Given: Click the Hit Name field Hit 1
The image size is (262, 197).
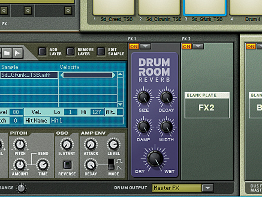Looking at the screenshot, I should click(x=86, y=120).
